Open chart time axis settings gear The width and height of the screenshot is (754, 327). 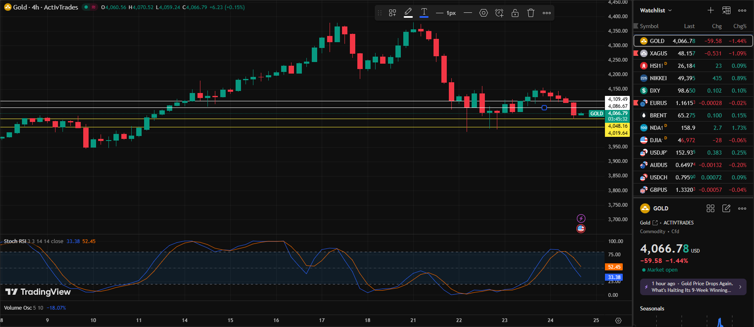tap(618, 320)
